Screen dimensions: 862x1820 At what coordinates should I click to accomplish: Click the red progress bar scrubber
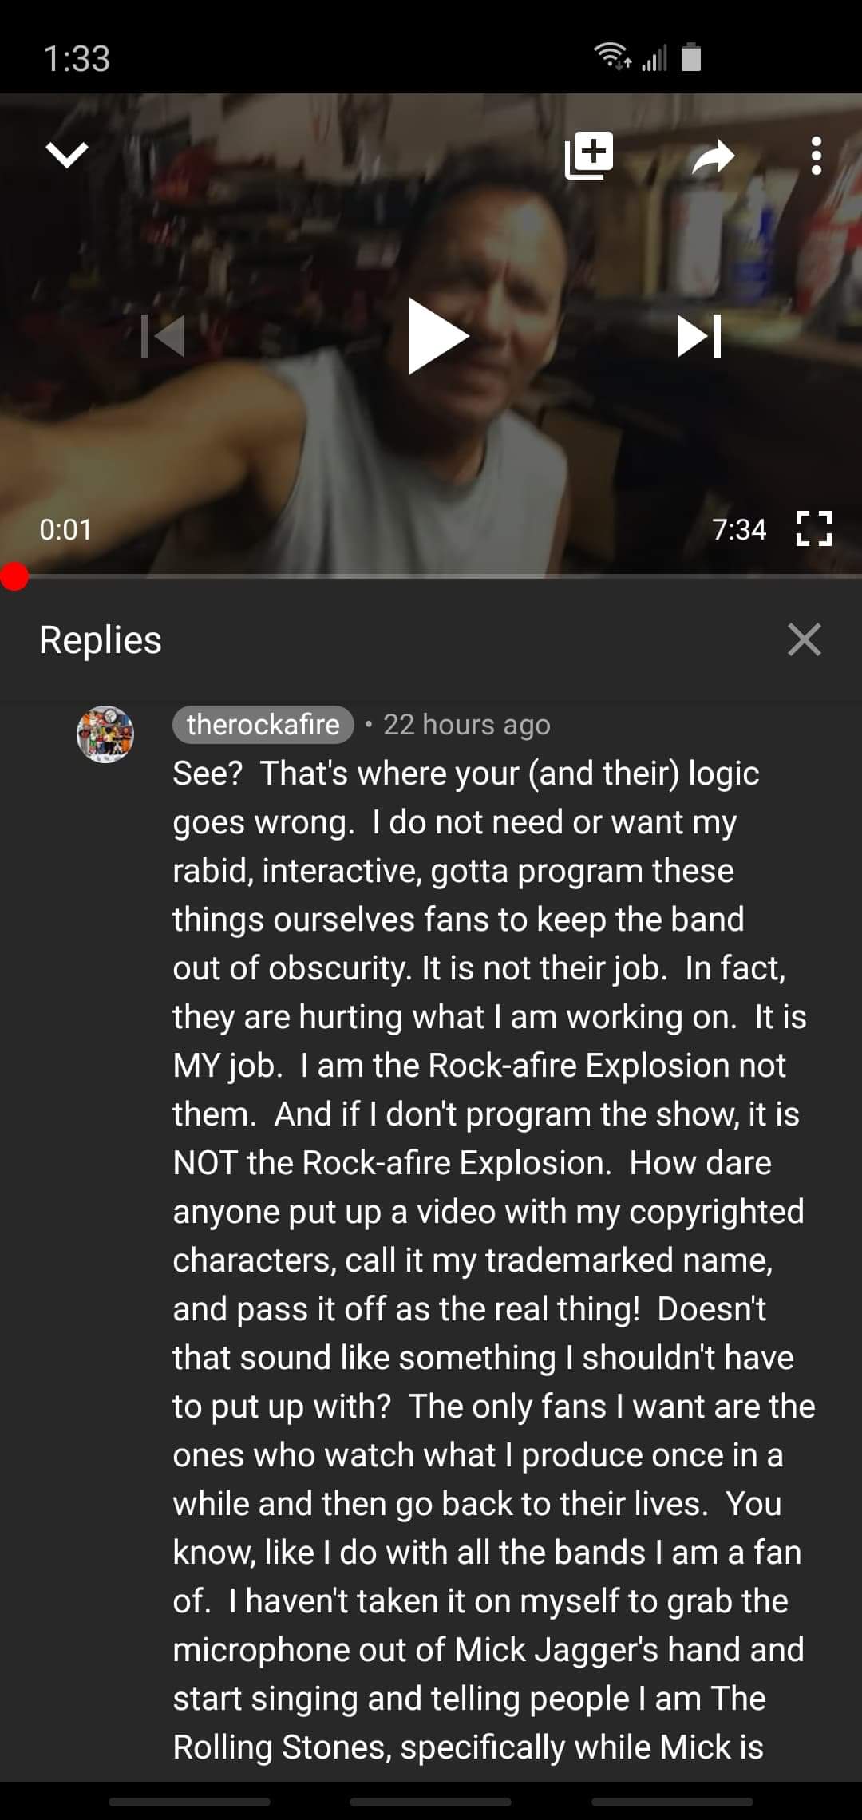(x=14, y=576)
